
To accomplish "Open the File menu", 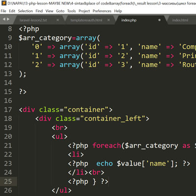I will (x=3, y=11).
